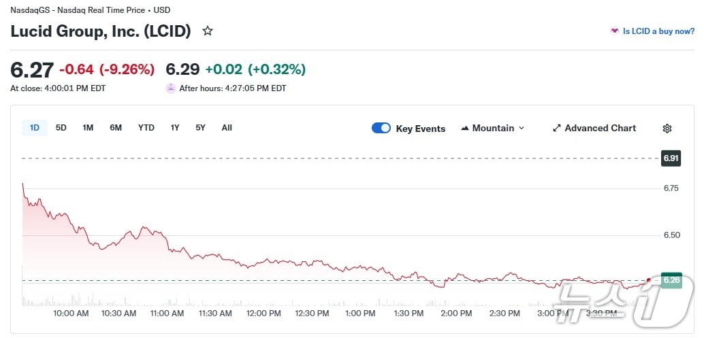The image size is (704, 338).
Task: Click the 6.91 previous close price label
Action: [671, 158]
